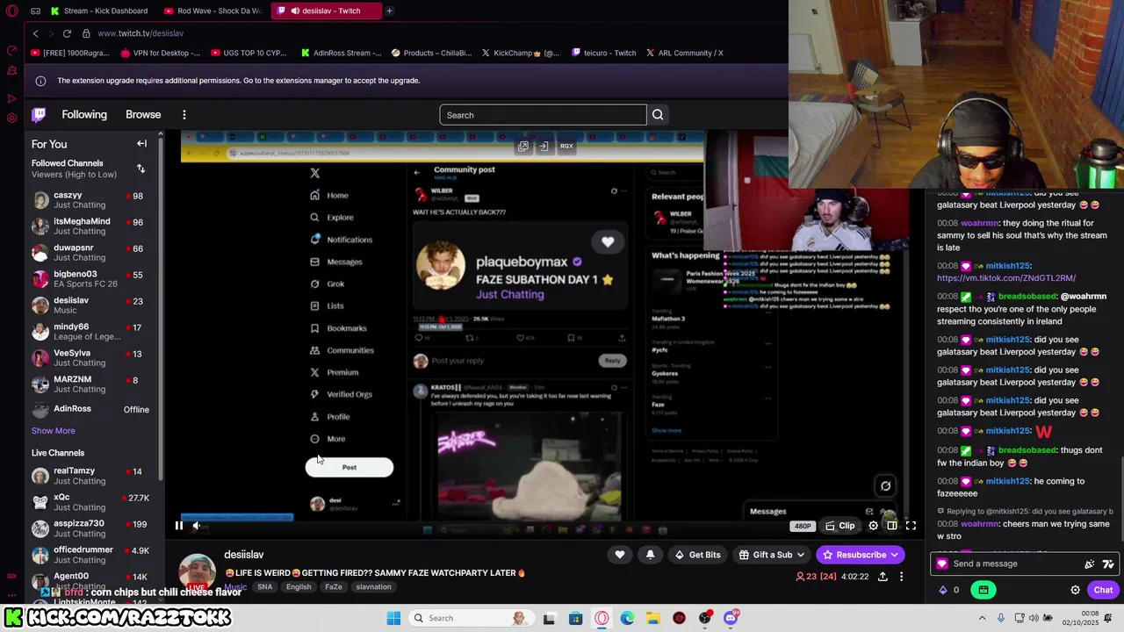Go to Twitch home via logo

pyautogui.click(x=40, y=115)
